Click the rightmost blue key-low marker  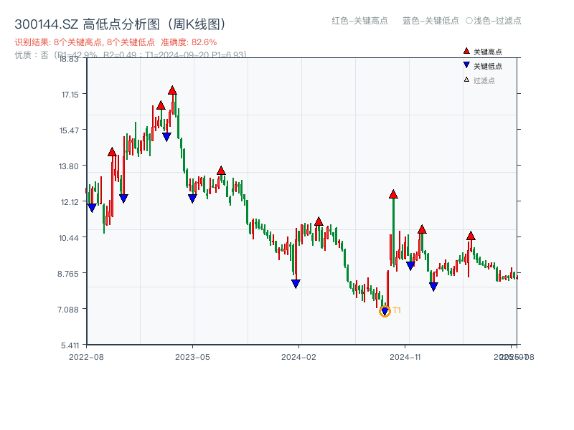click(433, 287)
